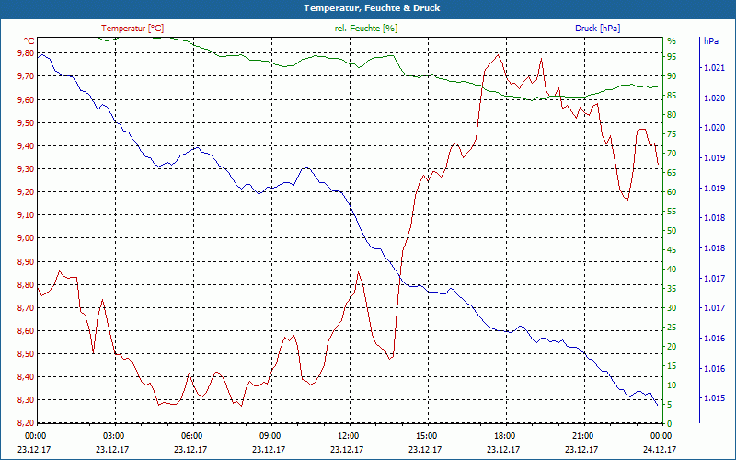The width and height of the screenshot is (736, 460).
Task: Click the chart title "Temperatur, Feuchte & Druck"
Action: [372, 8]
